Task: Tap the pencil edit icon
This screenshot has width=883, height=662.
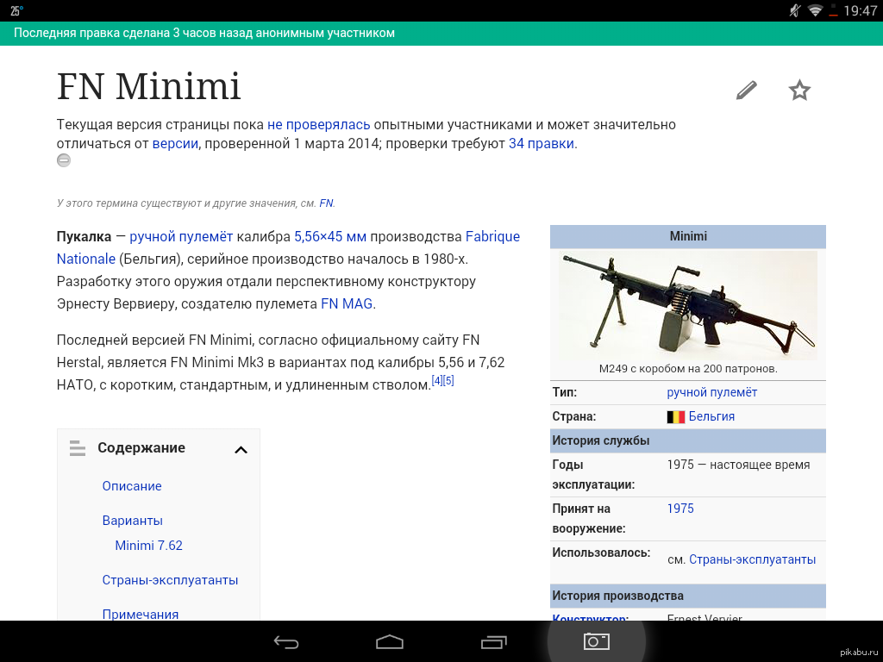Action: point(747,90)
